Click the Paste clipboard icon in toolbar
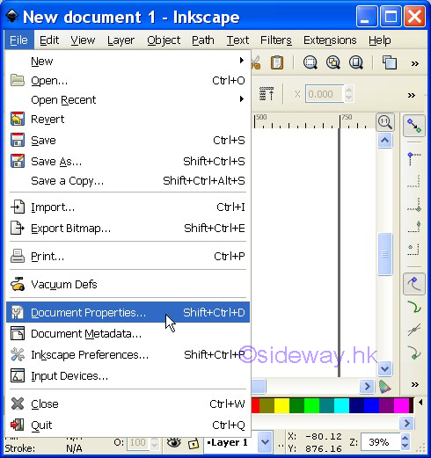The width and height of the screenshot is (431, 458). pos(277,62)
